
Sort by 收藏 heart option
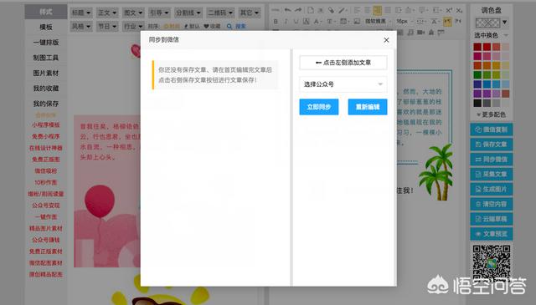212,26
